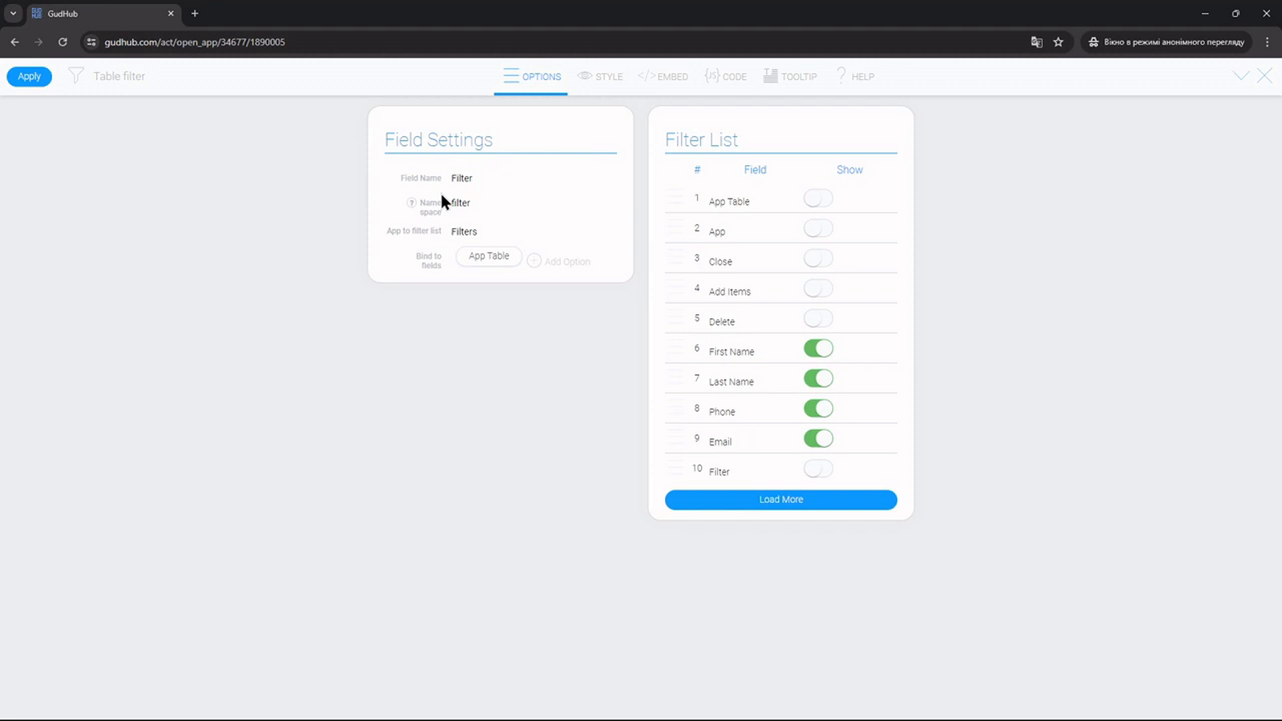Click the browser reload icon
The height and width of the screenshot is (721, 1282).
(62, 42)
